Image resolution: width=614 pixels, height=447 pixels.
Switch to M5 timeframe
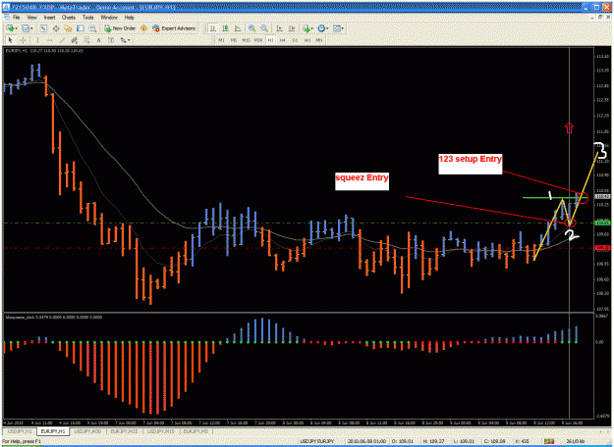coord(234,40)
